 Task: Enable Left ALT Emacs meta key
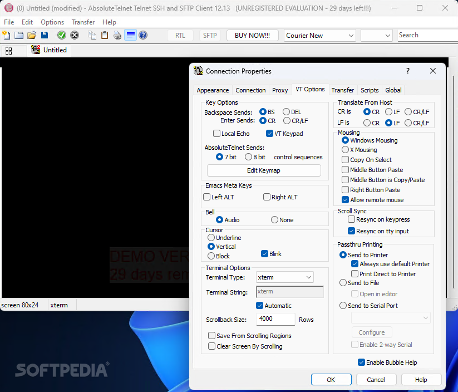click(x=219, y=197)
